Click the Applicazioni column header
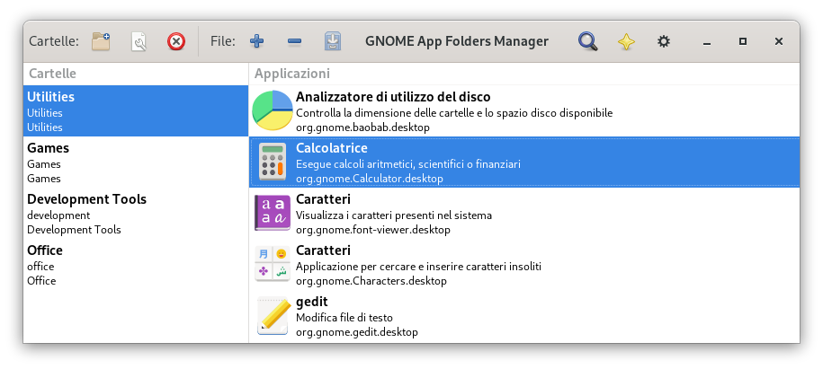 524,74
